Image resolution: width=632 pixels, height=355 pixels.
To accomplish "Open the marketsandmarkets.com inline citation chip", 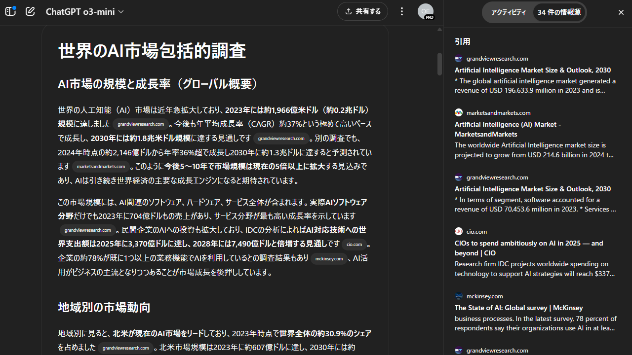I will click(101, 167).
